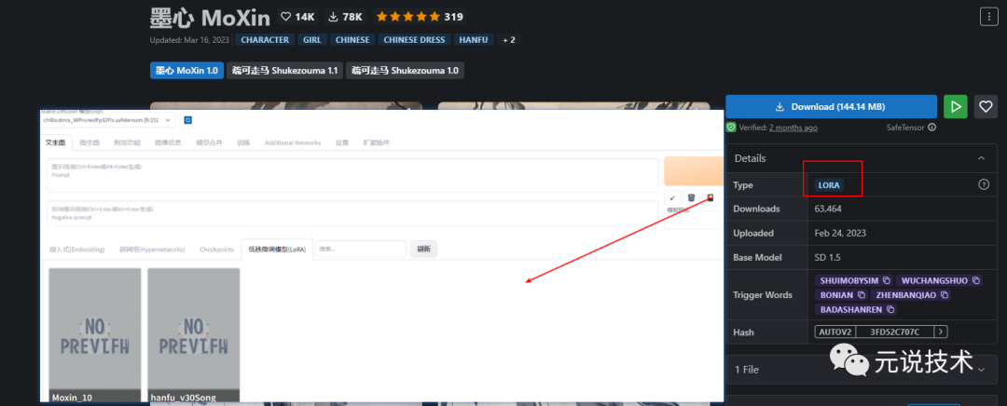Viewport: 1007px width, 406px height.
Task: Click the SafeTensor info icon
Action: [931, 128]
